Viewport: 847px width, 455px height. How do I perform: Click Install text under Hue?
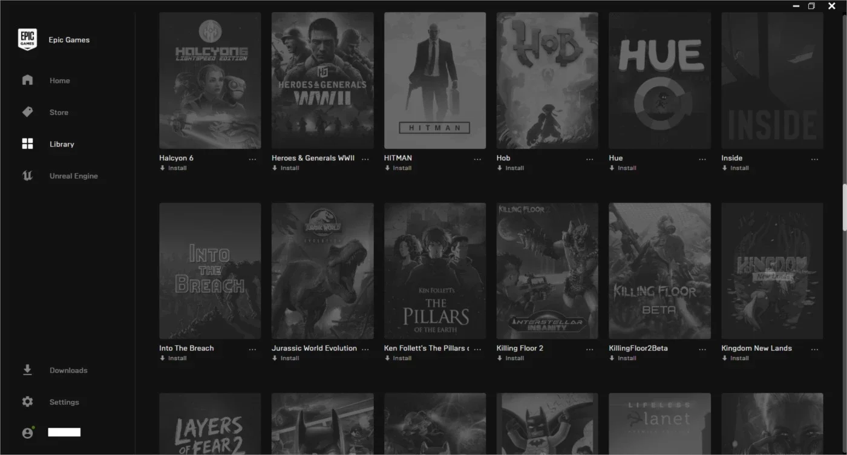click(627, 168)
